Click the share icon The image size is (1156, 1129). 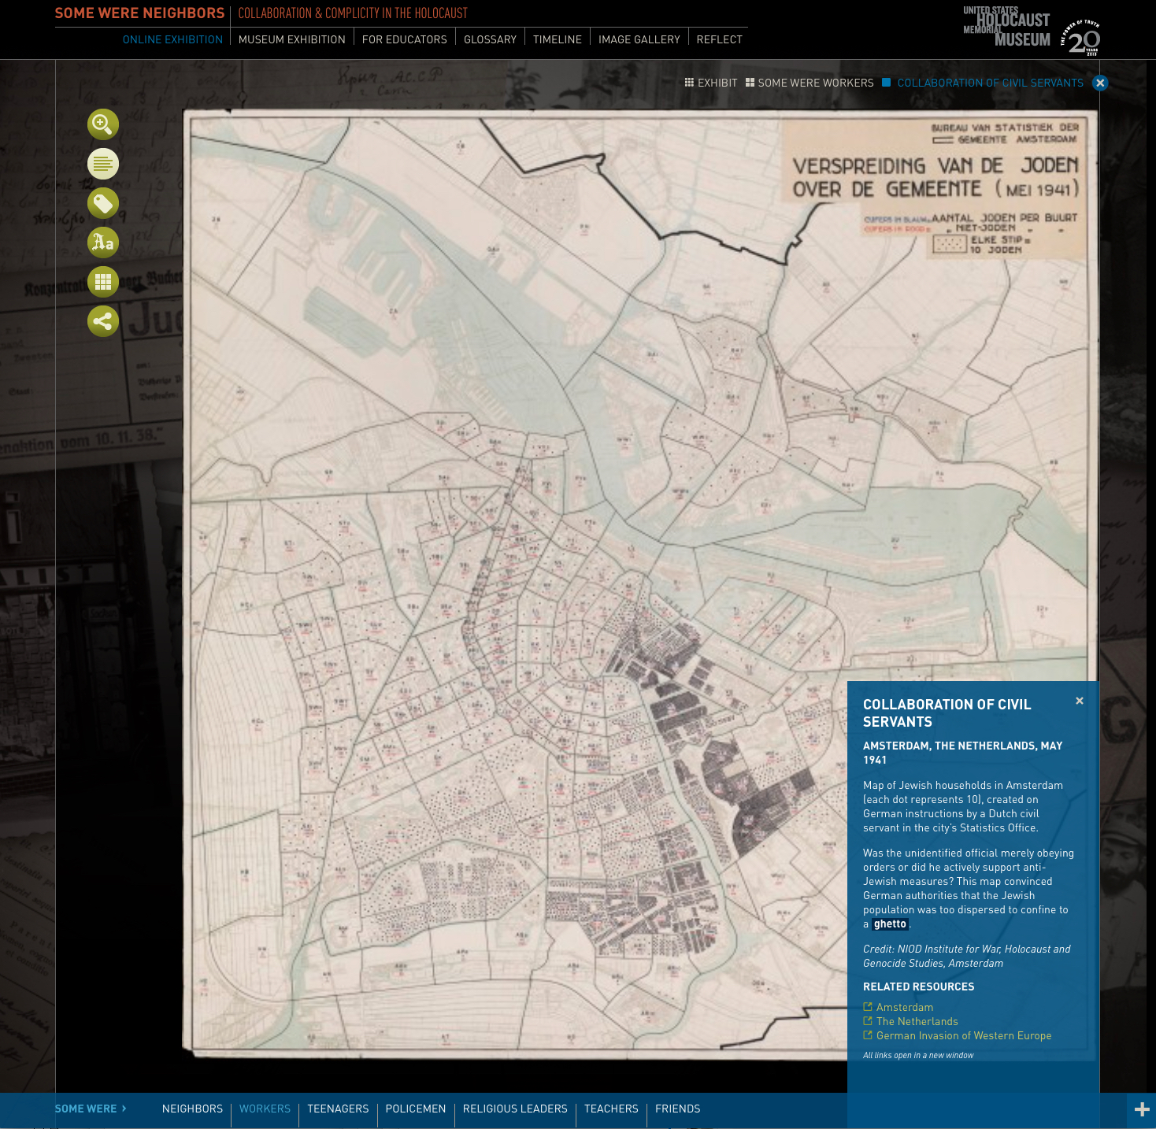(103, 321)
